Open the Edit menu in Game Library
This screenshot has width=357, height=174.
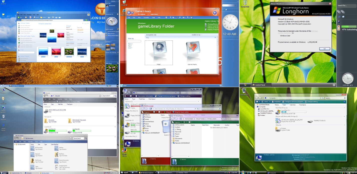(134, 17)
